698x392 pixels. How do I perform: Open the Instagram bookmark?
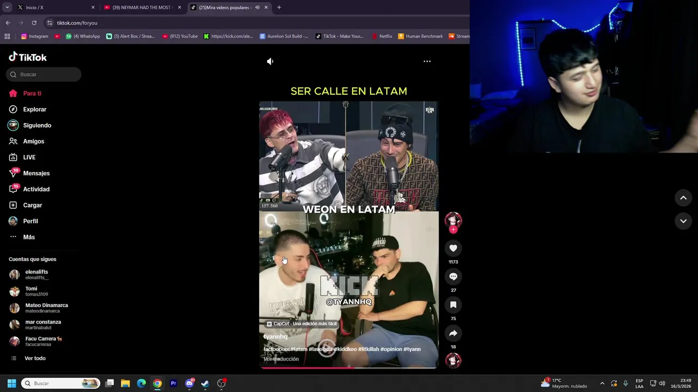[x=34, y=36]
